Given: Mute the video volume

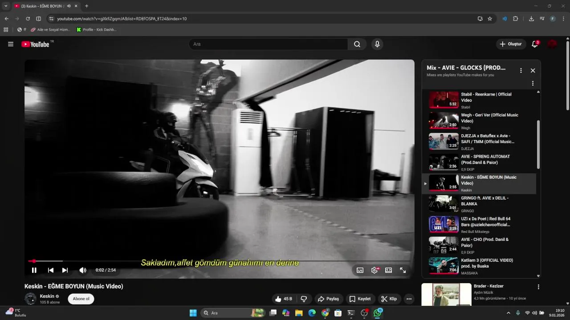Looking at the screenshot, I should (83, 270).
